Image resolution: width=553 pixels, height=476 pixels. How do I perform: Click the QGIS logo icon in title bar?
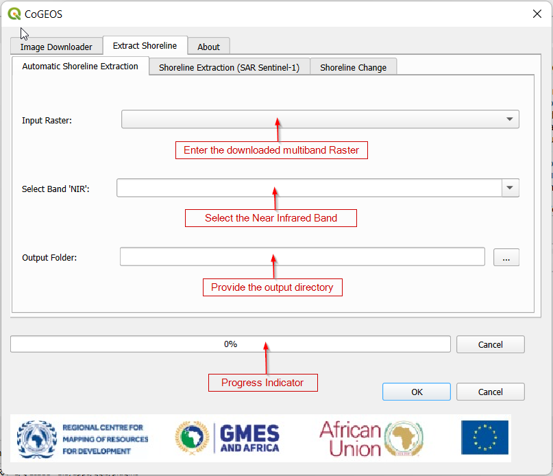[x=14, y=14]
